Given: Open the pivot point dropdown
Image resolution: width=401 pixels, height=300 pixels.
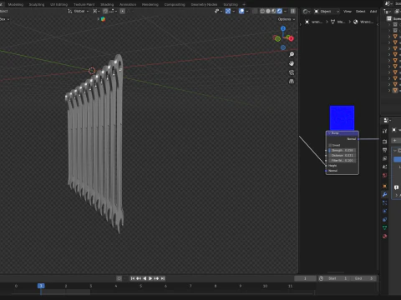Looking at the screenshot, I should tap(96, 11).
